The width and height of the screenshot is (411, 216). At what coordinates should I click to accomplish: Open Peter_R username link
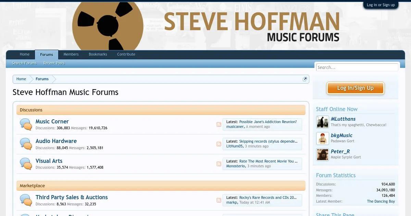coord(340,152)
